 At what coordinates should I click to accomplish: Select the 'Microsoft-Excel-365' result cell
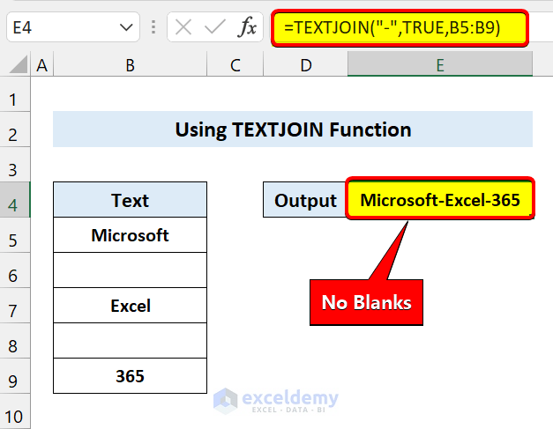440,200
